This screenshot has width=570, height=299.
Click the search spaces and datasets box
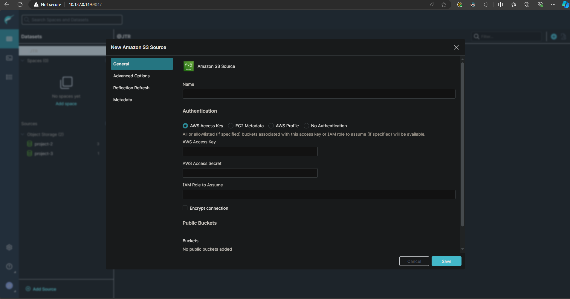(72, 20)
